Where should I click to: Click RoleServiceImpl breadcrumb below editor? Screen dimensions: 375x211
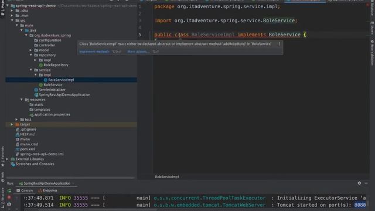coord(166,177)
